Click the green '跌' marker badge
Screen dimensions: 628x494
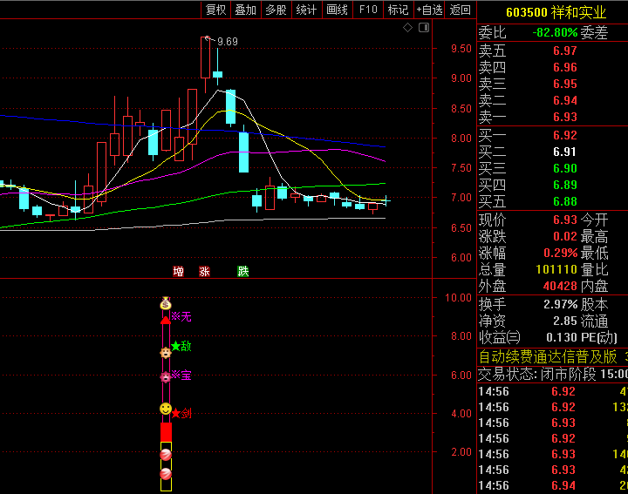(243, 271)
